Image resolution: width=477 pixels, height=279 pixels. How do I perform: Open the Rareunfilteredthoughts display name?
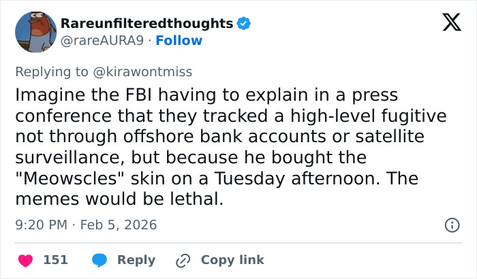pyautogui.click(x=147, y=23)
